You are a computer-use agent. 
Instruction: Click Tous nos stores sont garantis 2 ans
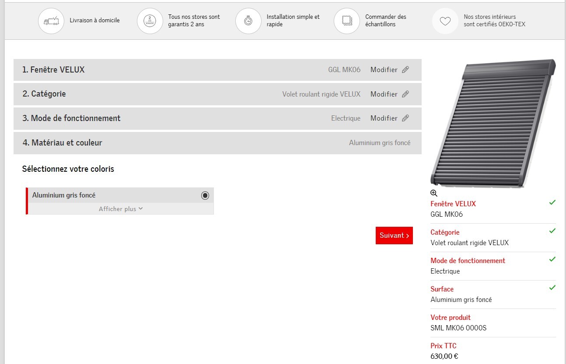[194, 21]
